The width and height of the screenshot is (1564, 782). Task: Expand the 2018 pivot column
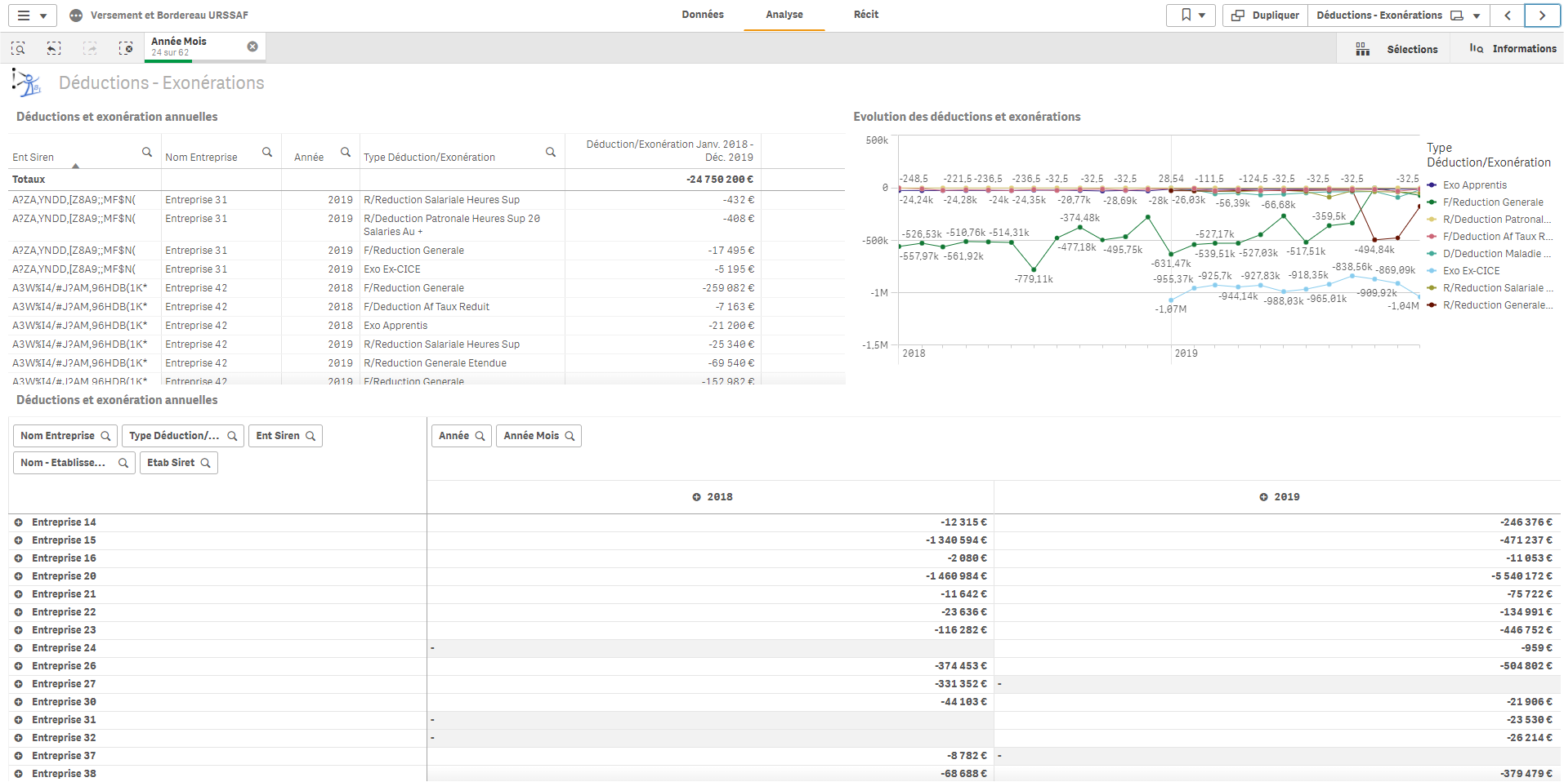(x=696, y=497)
